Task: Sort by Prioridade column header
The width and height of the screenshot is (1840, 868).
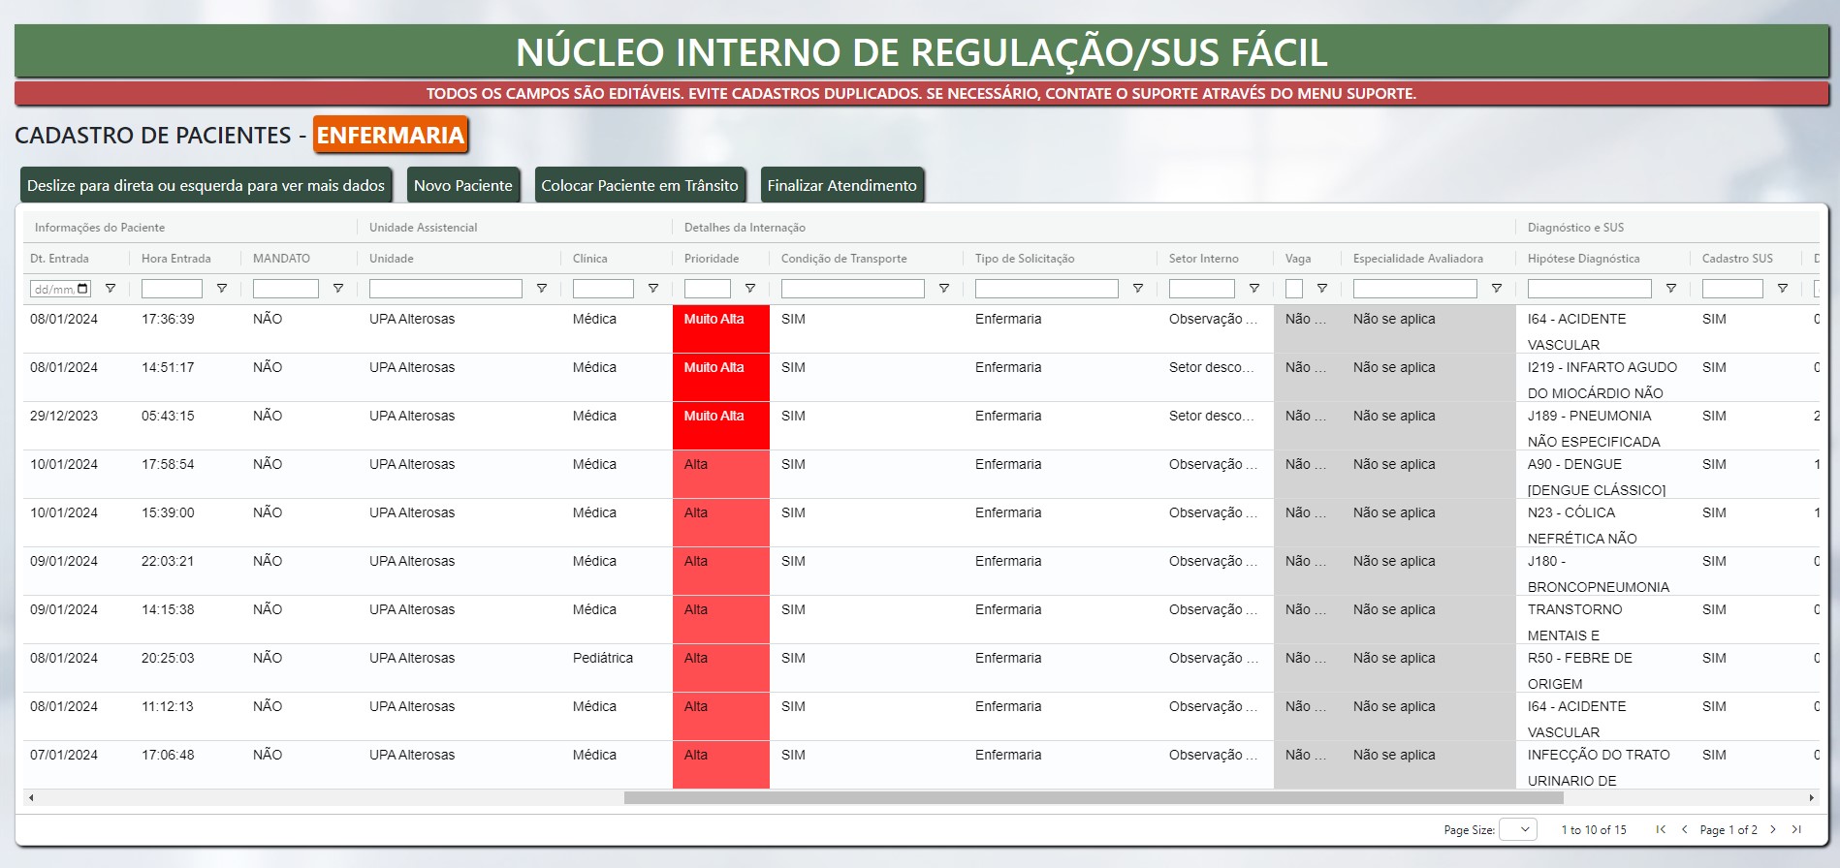Action: [x=712, y=259]
